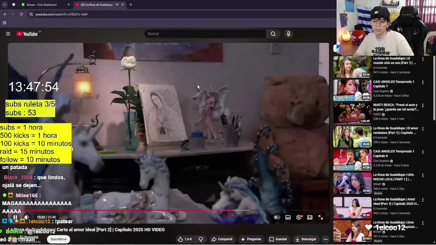This screenshot has height=245, width=436.
Task: Open options menu for 'UNA NOCHE LOCA'
Action: [423, 176]
